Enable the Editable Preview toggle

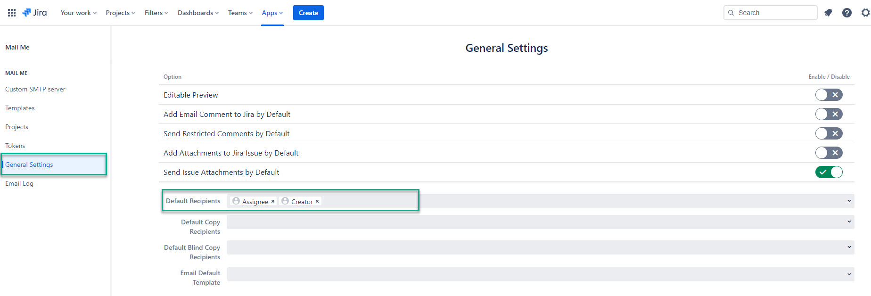click(829, 95)
